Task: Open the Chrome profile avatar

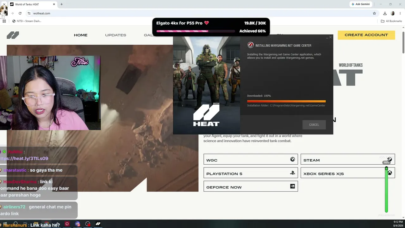Action: pos(393,13)
